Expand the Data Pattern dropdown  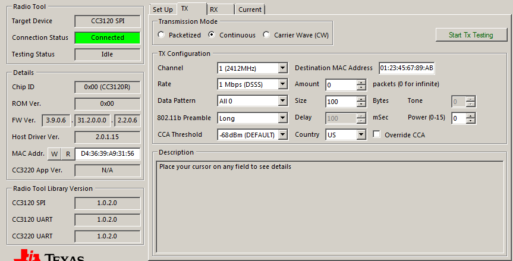click(283, 100)
